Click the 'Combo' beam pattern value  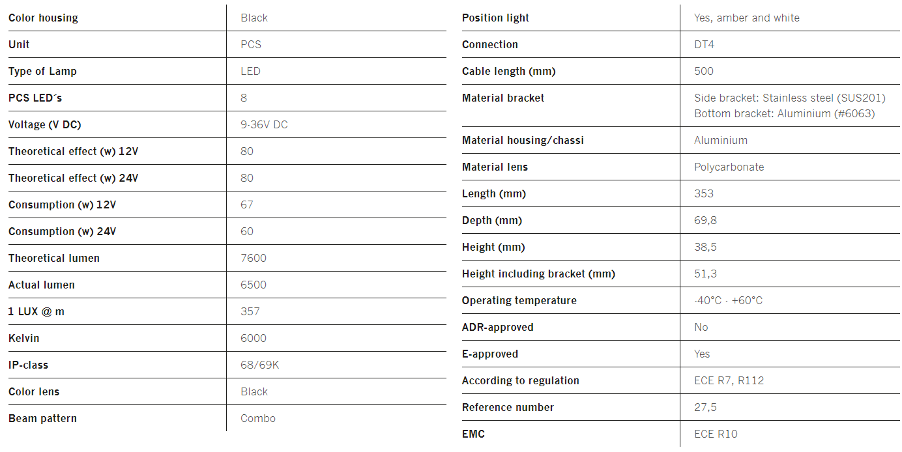[258, 419]
